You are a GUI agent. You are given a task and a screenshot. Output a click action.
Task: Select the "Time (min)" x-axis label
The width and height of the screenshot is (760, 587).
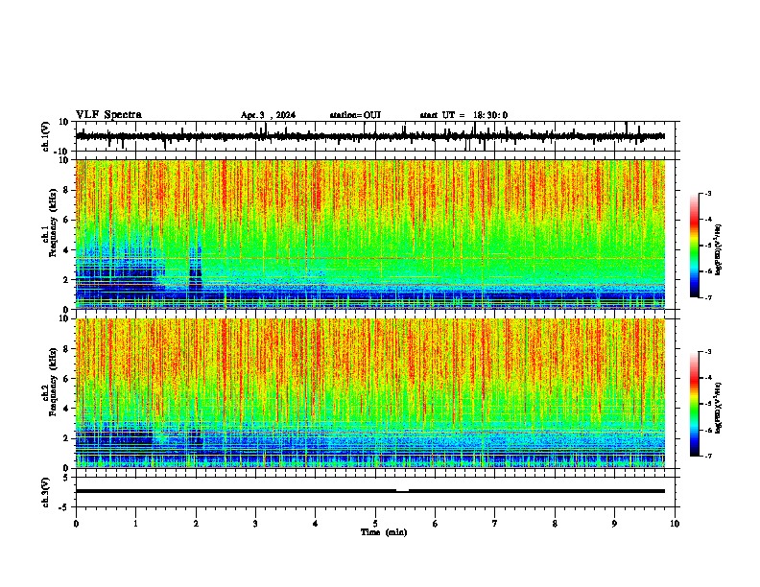pyautogui.click(x=384, y=532)
